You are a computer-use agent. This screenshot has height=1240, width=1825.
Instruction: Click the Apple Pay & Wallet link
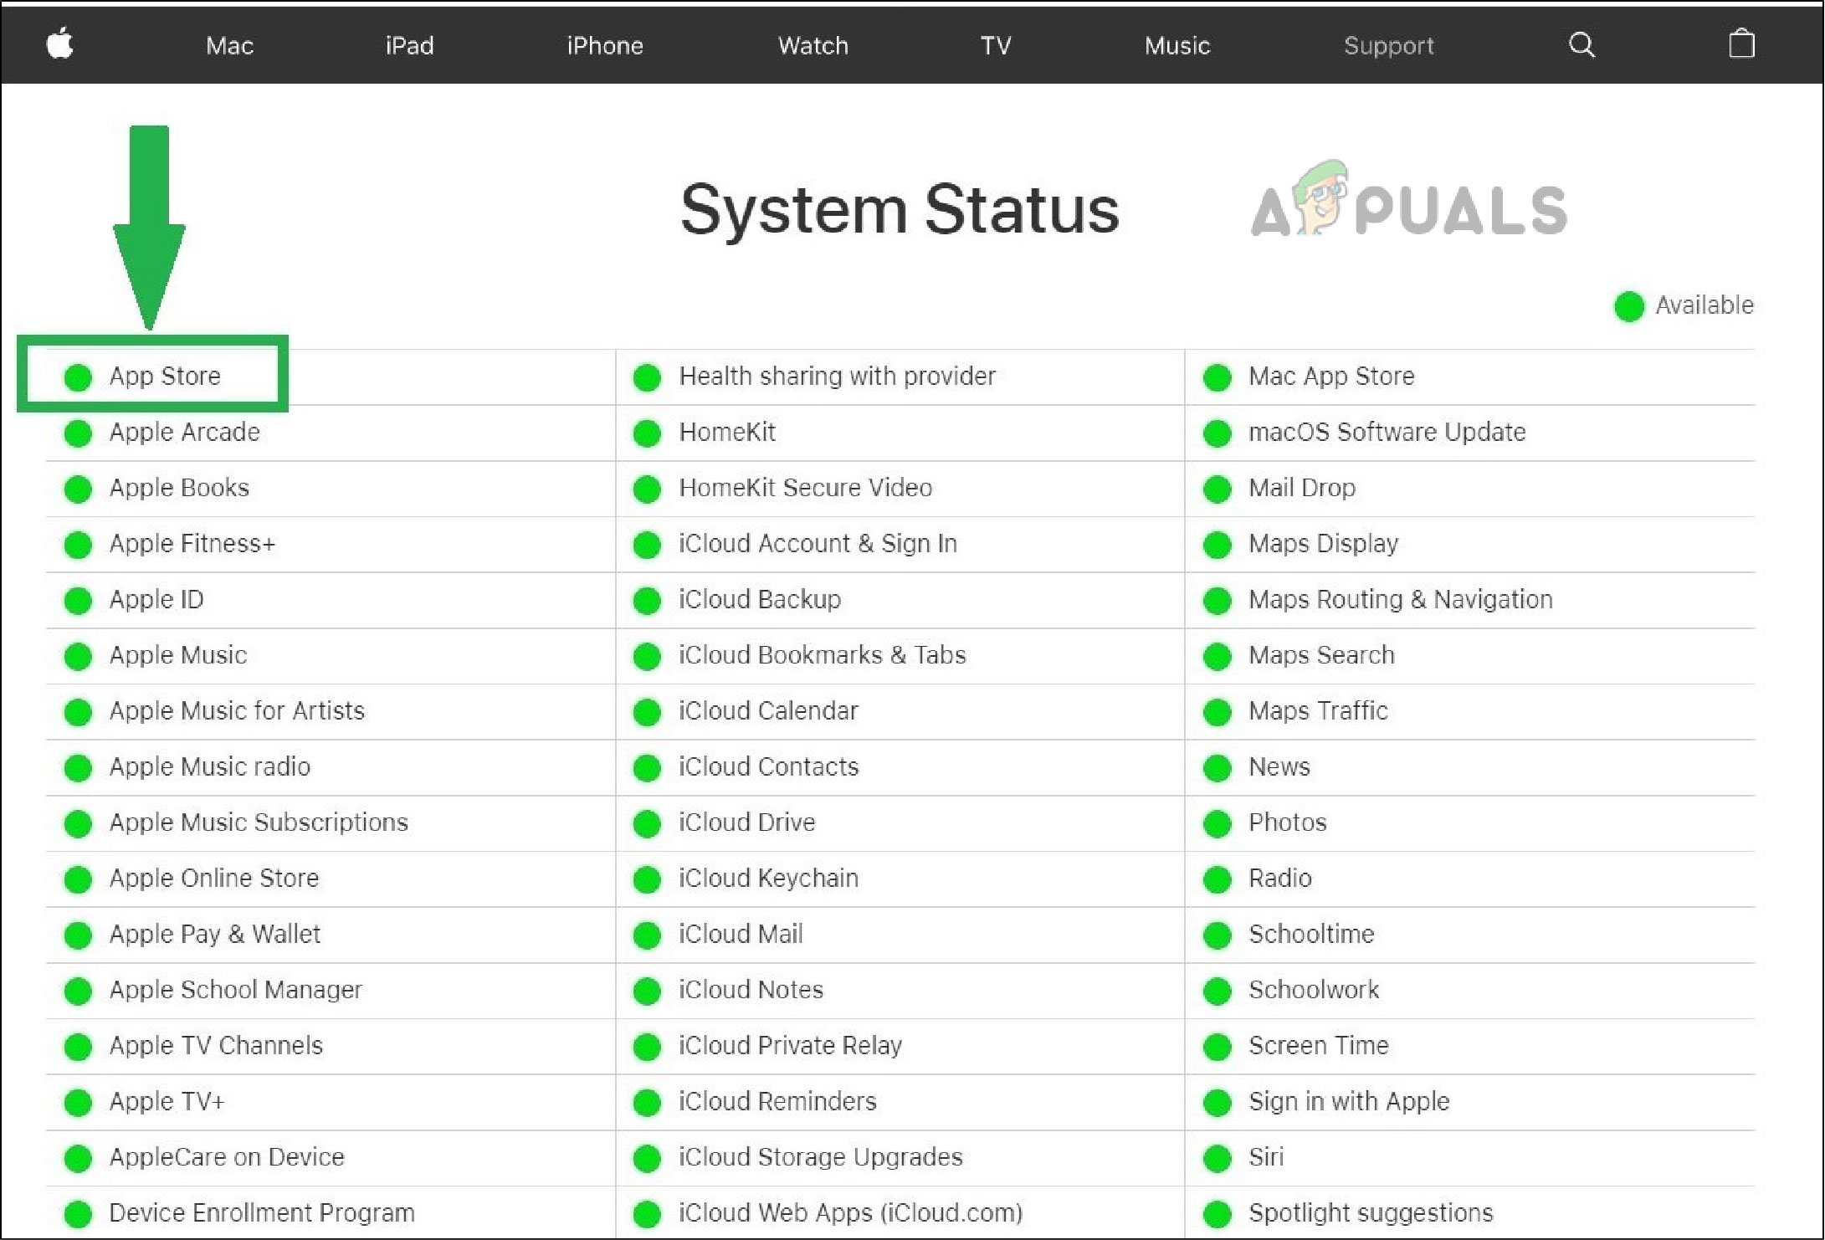point(214,935)
